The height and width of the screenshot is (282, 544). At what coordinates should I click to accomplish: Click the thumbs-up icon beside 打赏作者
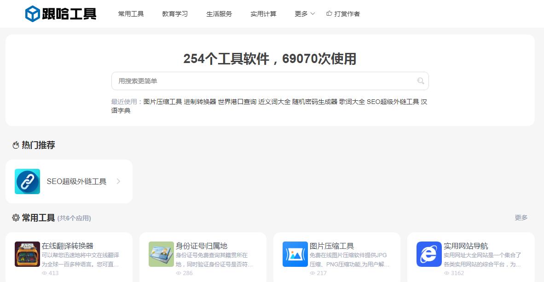pos(329,14)
